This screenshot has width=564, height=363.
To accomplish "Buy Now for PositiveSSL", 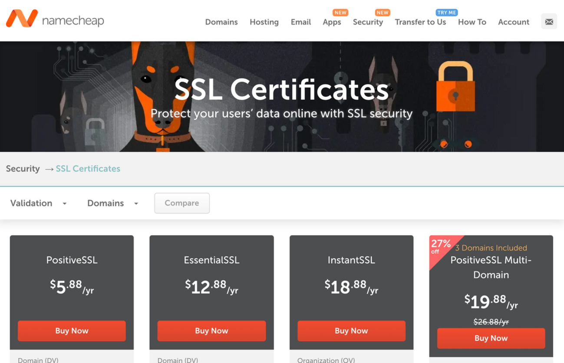I will tap(72, 331).
